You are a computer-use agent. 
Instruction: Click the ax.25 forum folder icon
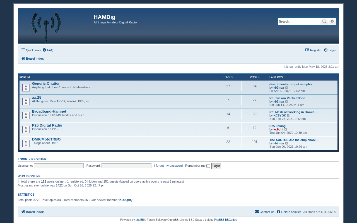tap(26, 101)
